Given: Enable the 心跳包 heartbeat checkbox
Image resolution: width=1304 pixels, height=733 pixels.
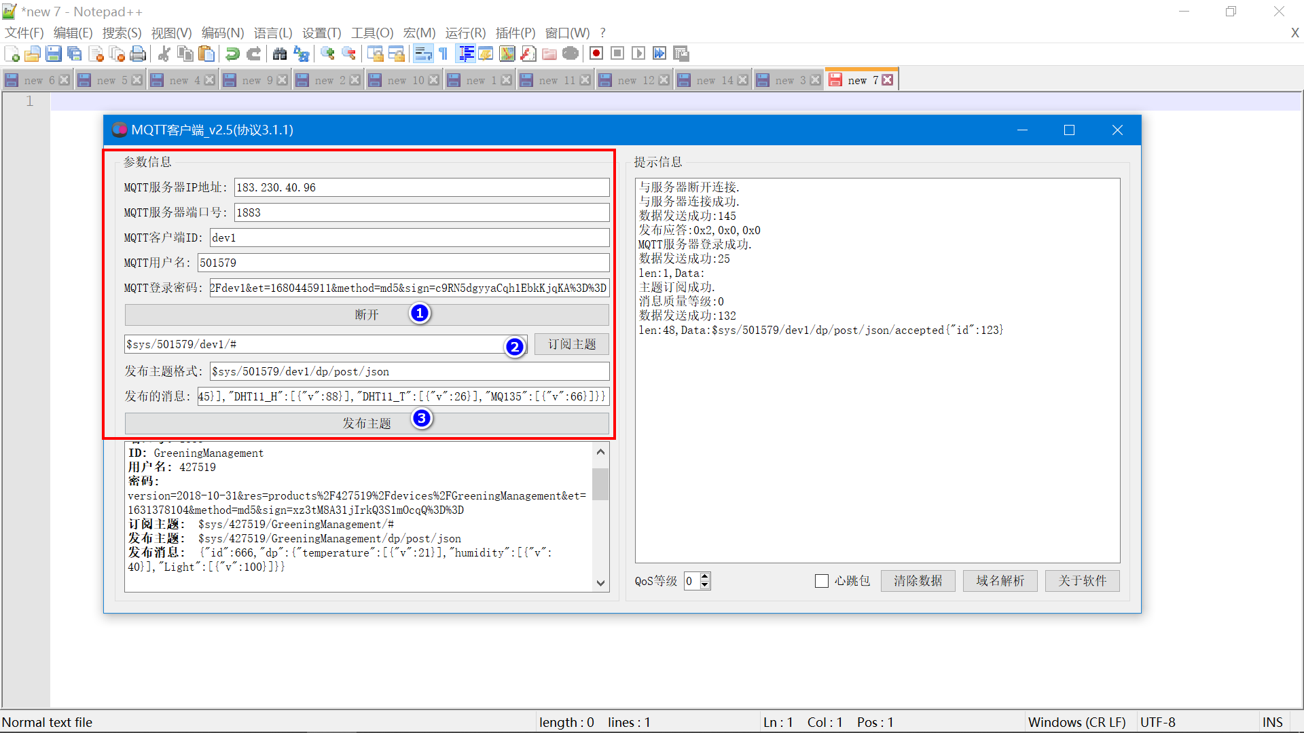Looking at the screenshot, I should [822, 581].
